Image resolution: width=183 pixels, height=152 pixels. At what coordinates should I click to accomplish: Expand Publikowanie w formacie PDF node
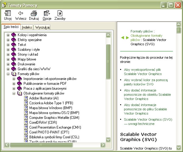click(x=14, y=84)
